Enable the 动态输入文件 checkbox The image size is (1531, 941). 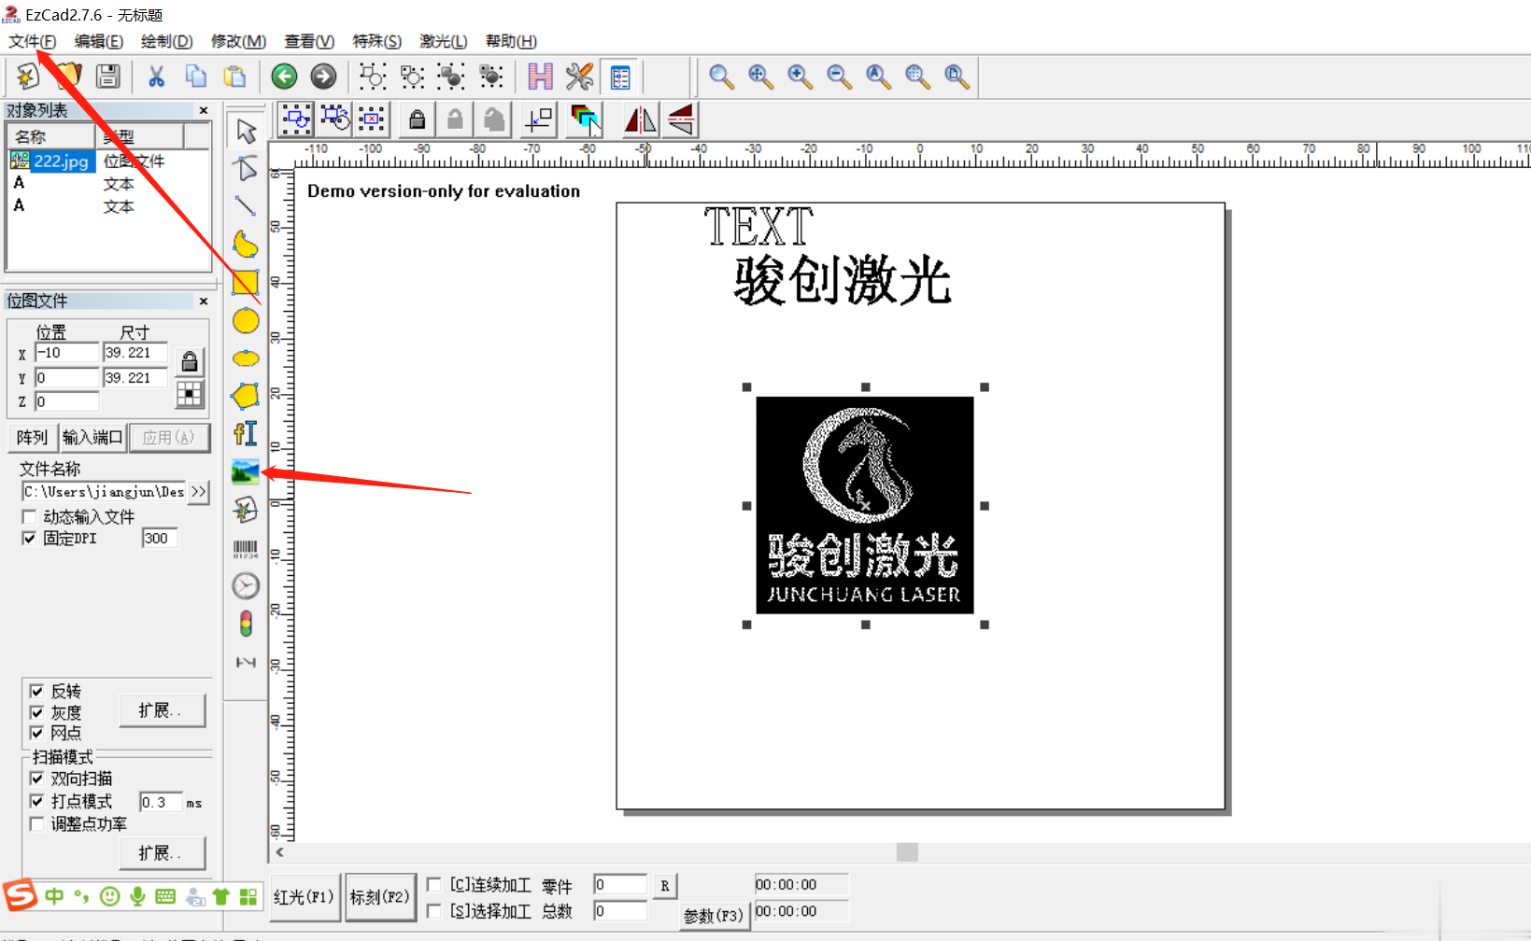pos(29,516)
